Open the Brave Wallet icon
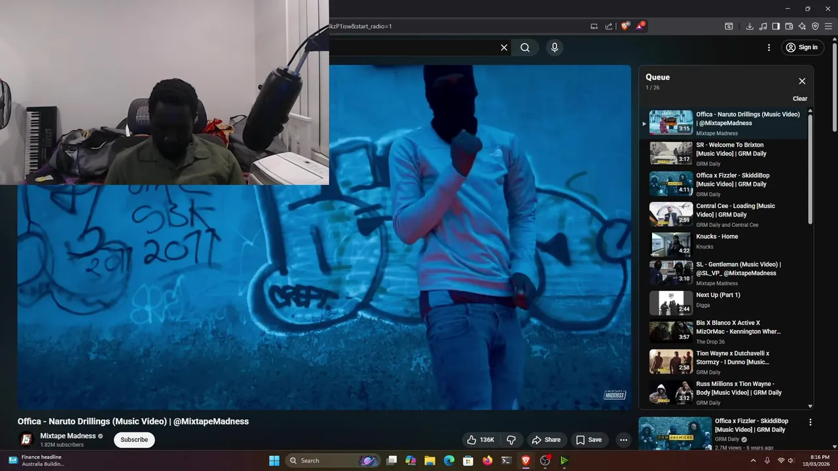The height and width of the screenshot is (471, 838). click(x=789, y=26)
